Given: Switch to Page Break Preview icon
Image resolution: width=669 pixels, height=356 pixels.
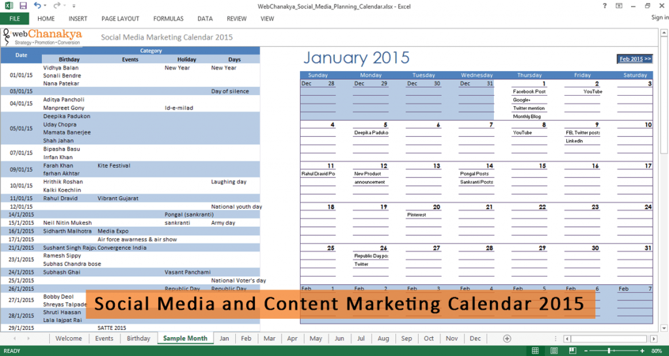Looking at the screenshot, I should click(x=571, y=351).
